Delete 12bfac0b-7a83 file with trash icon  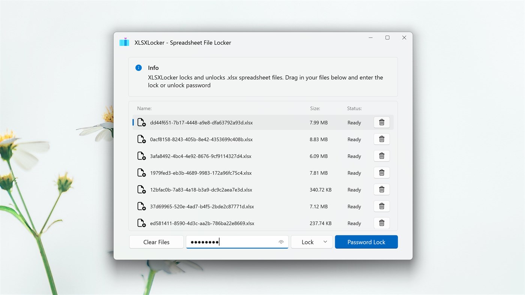[x=381, y=189]
